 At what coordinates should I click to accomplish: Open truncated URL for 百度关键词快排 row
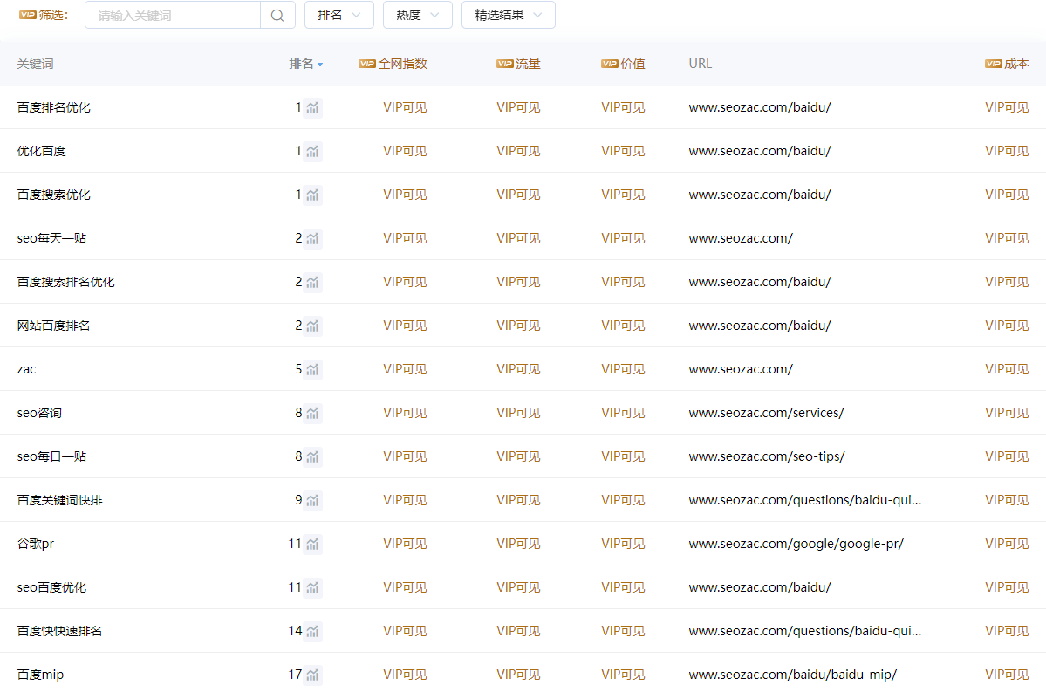click(804, 500)
